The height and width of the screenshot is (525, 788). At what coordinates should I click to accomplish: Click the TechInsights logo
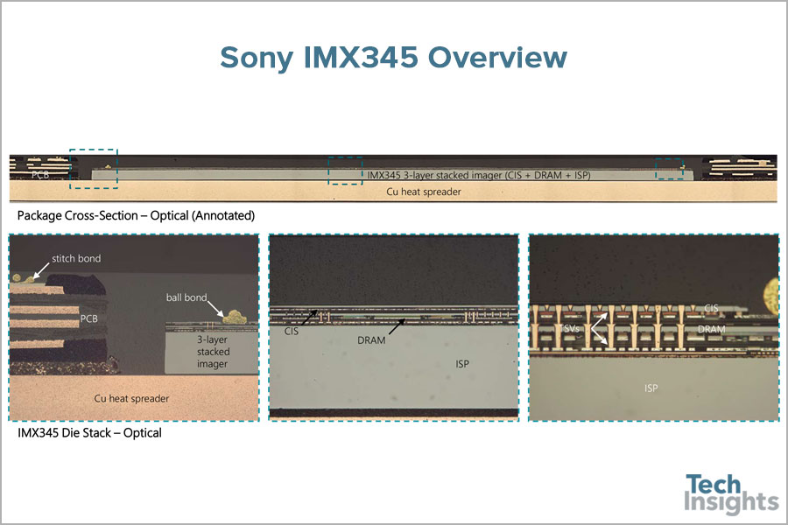tap(731, 494)
